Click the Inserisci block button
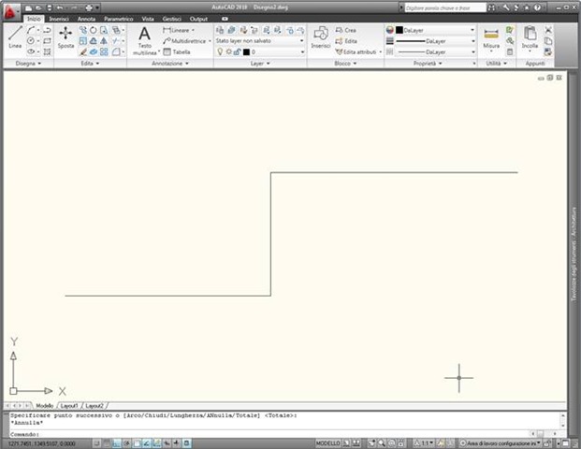Screen dimensions: 581x449 pos(321,37)
